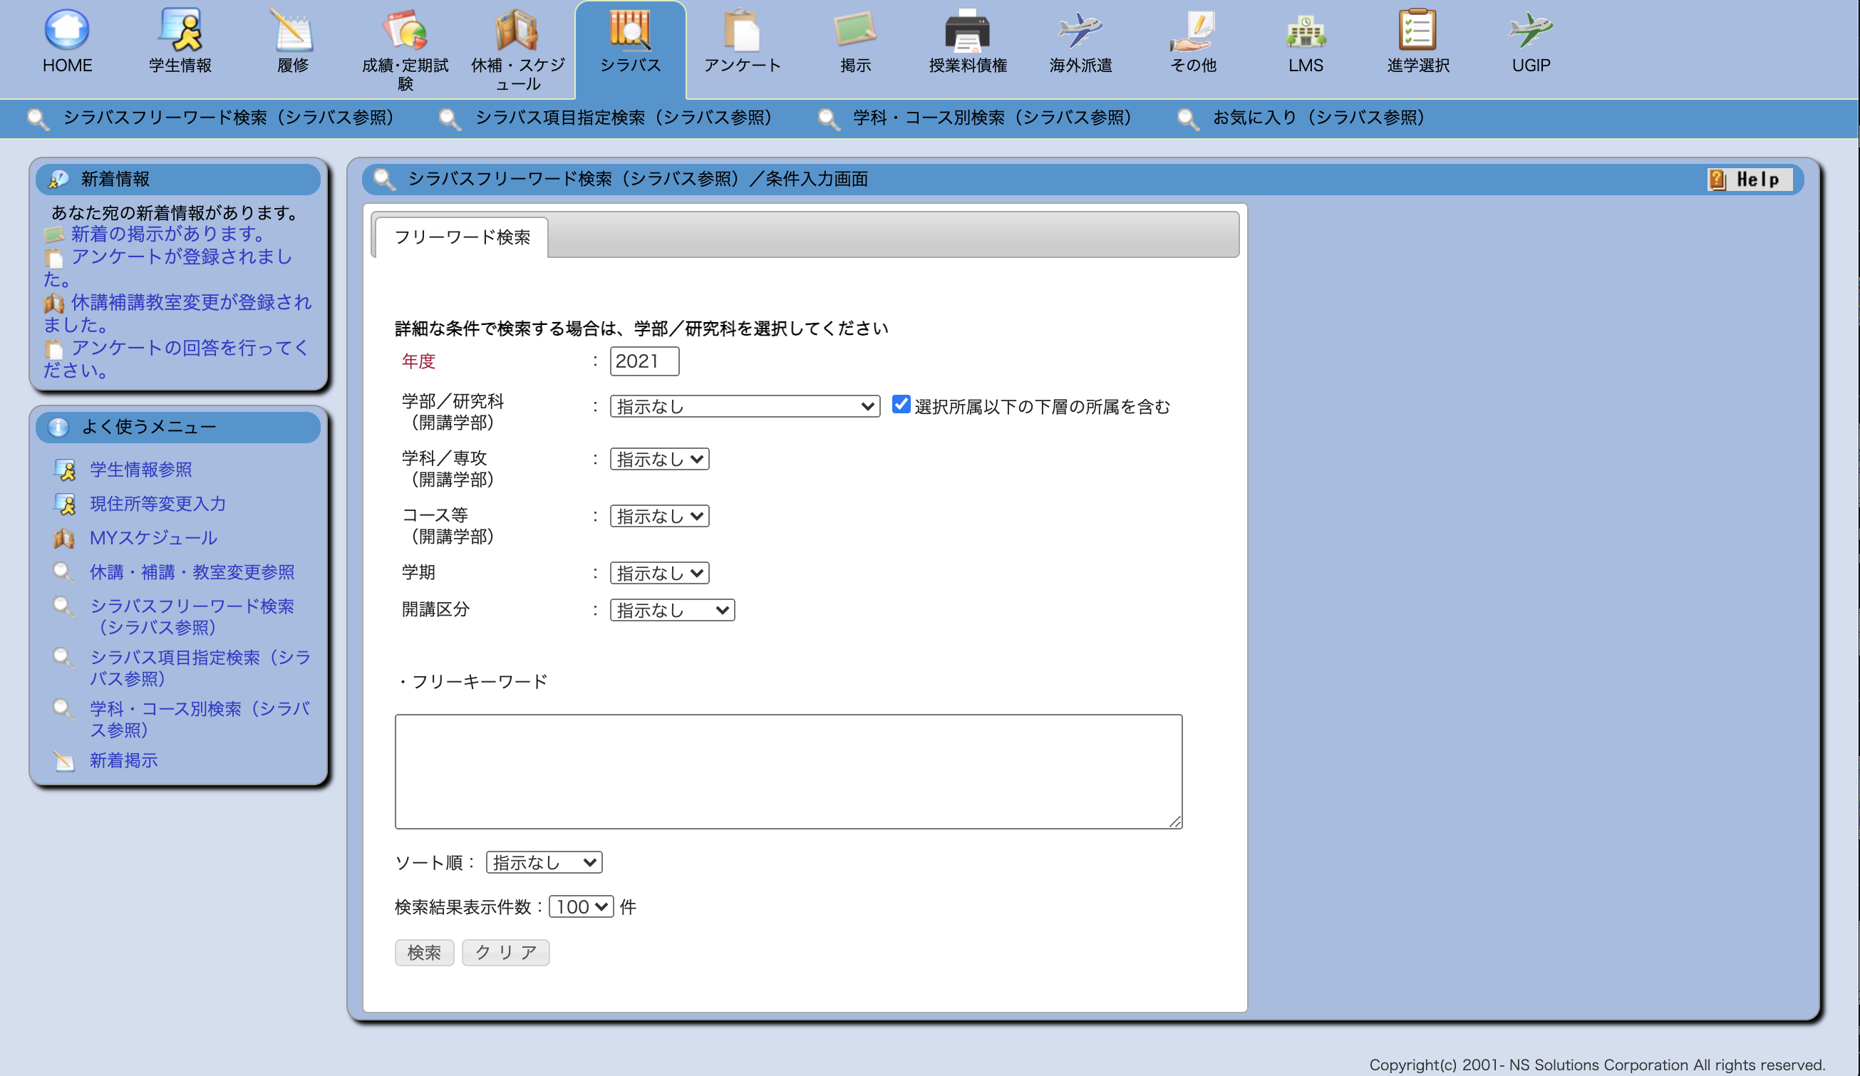Click the Help book icon
The width and height of the screenshot is (1860, 1076).
click(x=1717, y=180)
